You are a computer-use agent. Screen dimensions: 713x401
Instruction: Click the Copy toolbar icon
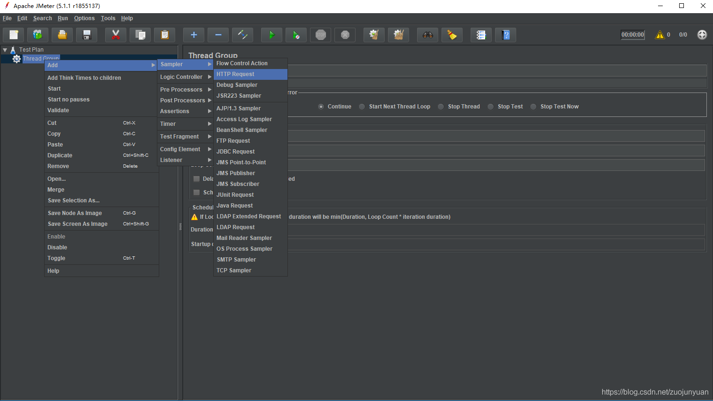[x=140, y=35]
